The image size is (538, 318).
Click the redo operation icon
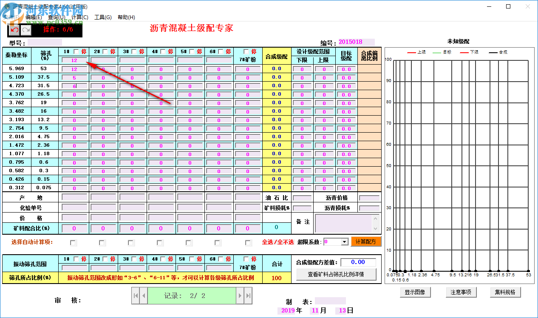pos(27,30)
